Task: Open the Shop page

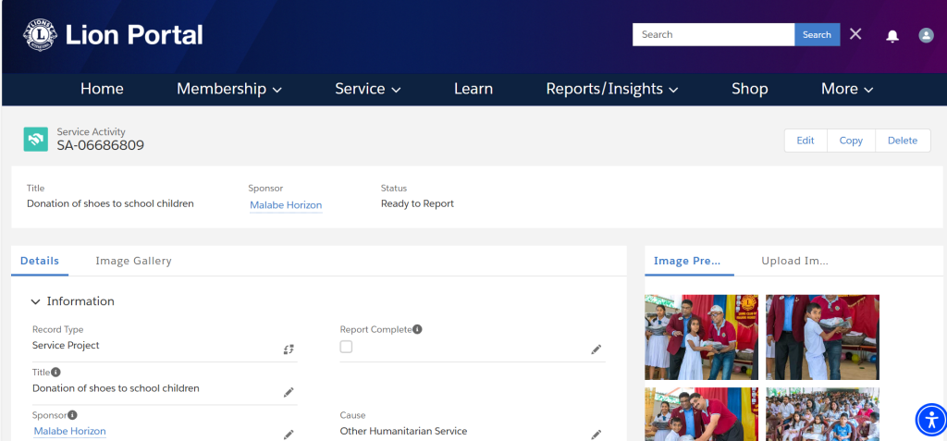Action: pyautogui.click(x=749, y=89)
